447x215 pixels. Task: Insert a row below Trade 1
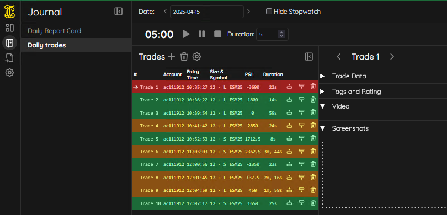point(301,87)
